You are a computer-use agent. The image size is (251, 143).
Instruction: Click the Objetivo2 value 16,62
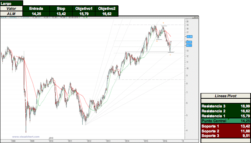coord(107,14)
